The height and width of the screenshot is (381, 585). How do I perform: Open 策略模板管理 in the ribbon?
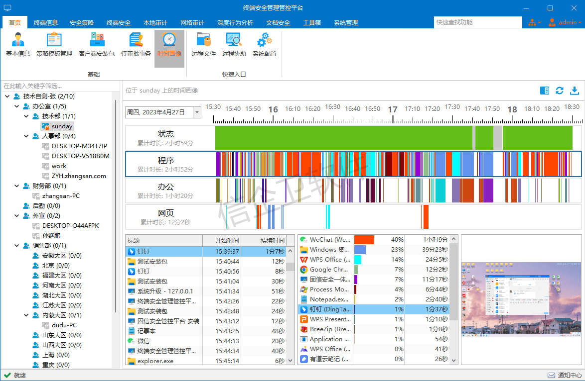[54, 45]
